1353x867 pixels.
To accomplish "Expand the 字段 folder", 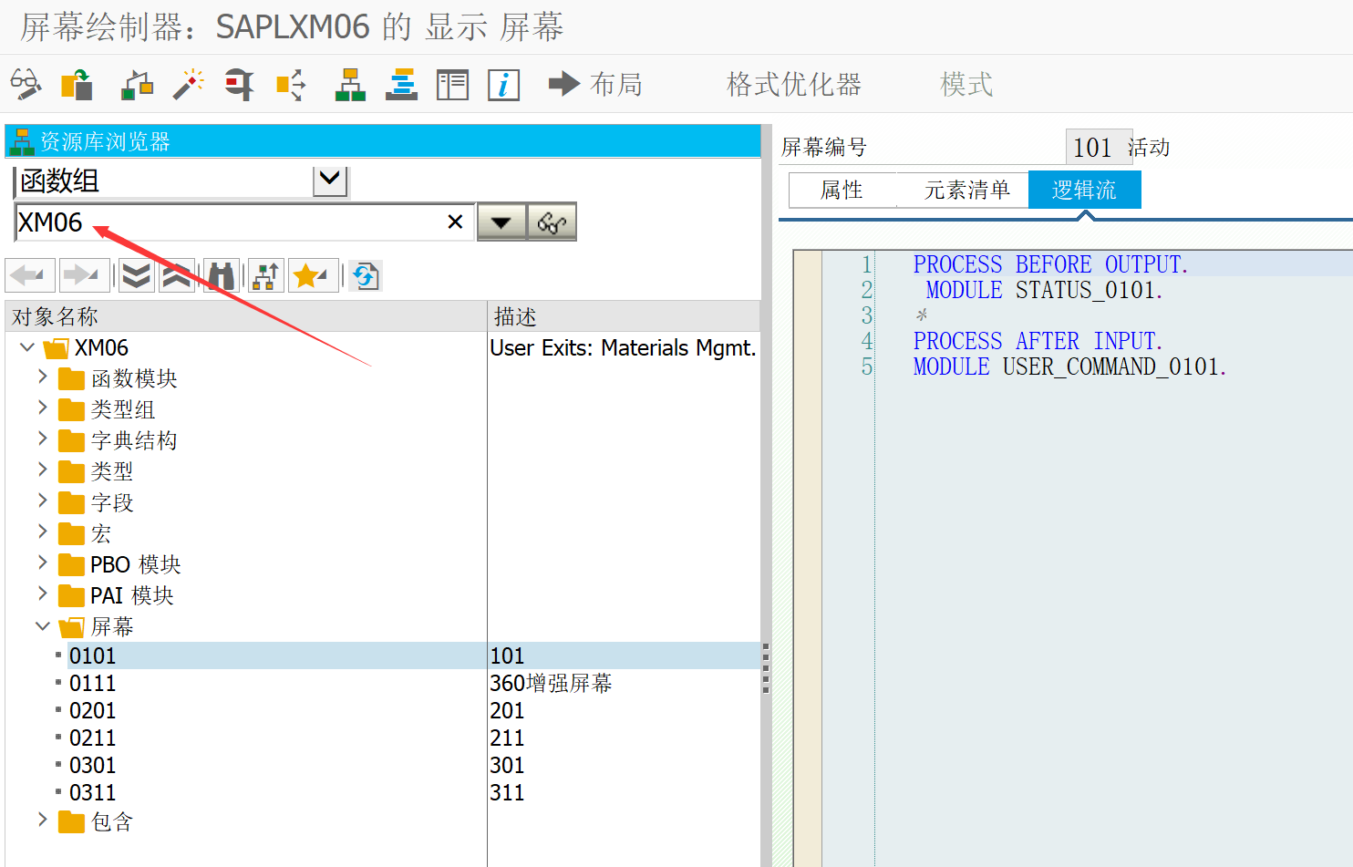I will tap(42, 501).
